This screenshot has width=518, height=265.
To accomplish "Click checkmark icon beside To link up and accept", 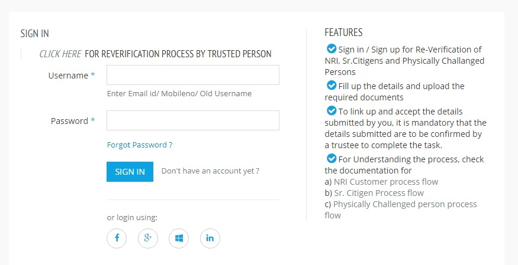I will (332, 111).
